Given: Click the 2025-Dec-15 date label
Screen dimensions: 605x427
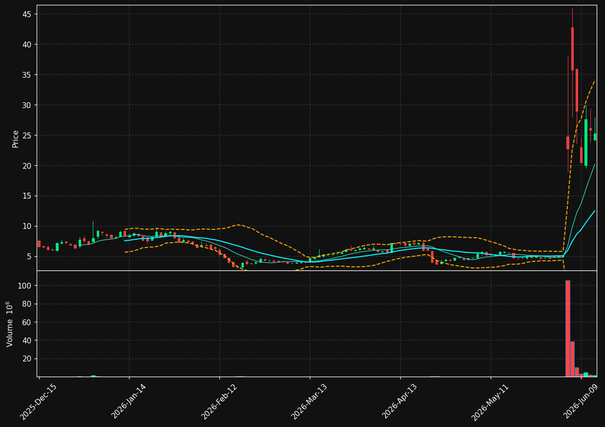Looking at the screenshot, I should [39, 402].
